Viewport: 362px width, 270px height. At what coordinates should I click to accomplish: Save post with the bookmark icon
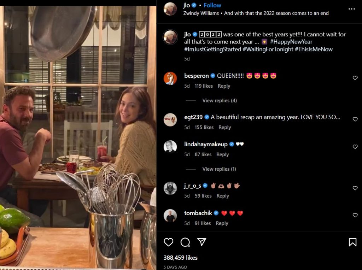[352, 242]
